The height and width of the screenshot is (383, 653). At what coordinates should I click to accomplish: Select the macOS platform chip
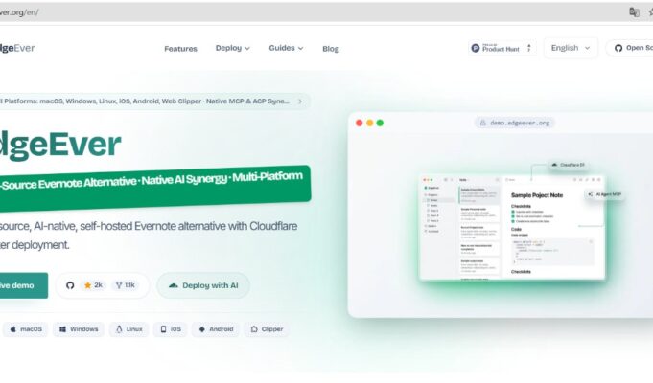pos(26,329)
